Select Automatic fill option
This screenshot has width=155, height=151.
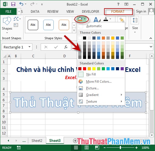(x=101, y=26)
